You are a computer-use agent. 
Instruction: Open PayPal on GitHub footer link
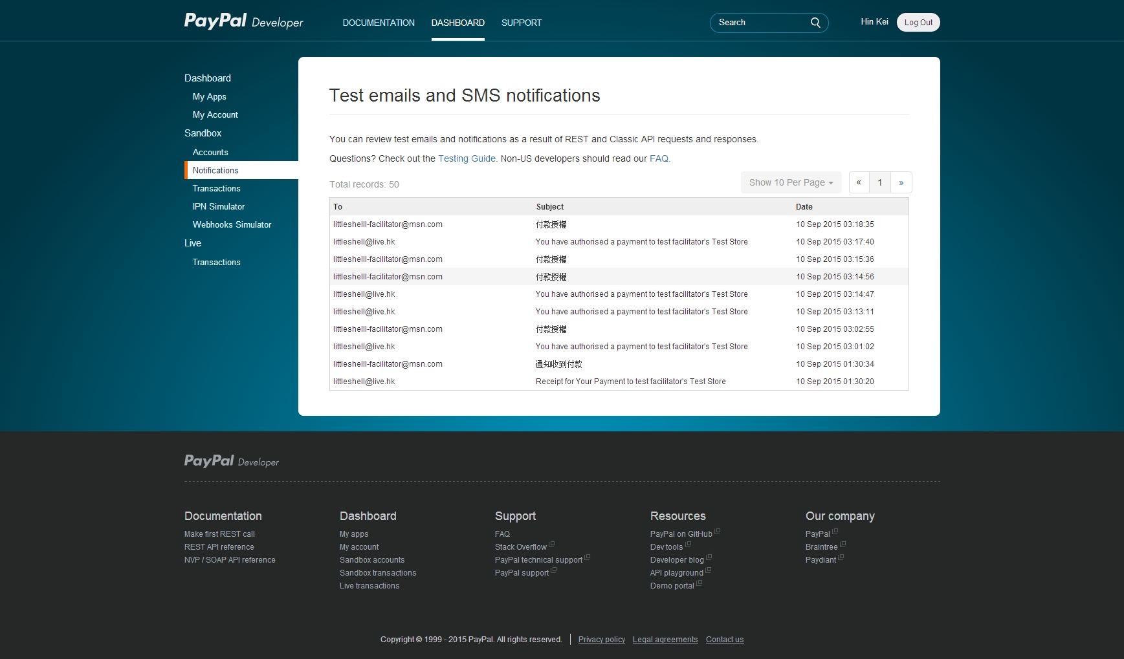point(681,534)
